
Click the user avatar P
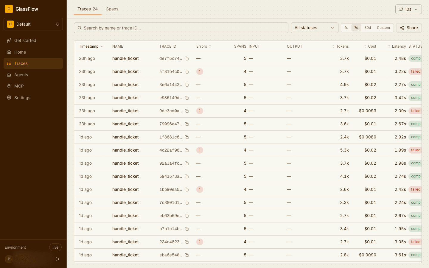click(x=9, y=259)
